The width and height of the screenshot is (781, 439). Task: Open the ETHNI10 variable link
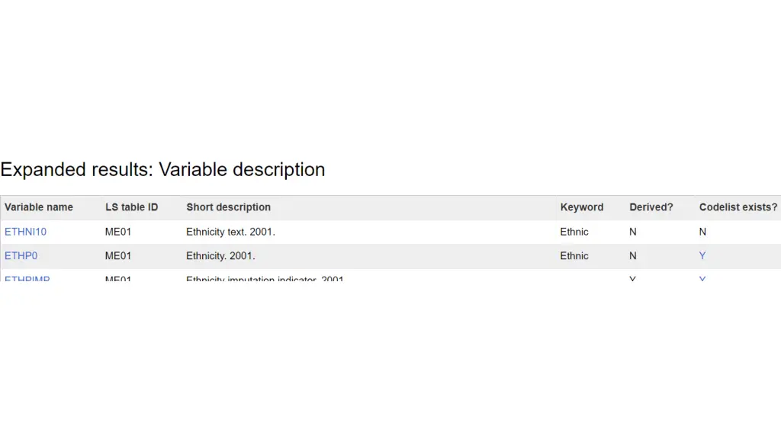[x=25, y=232]
